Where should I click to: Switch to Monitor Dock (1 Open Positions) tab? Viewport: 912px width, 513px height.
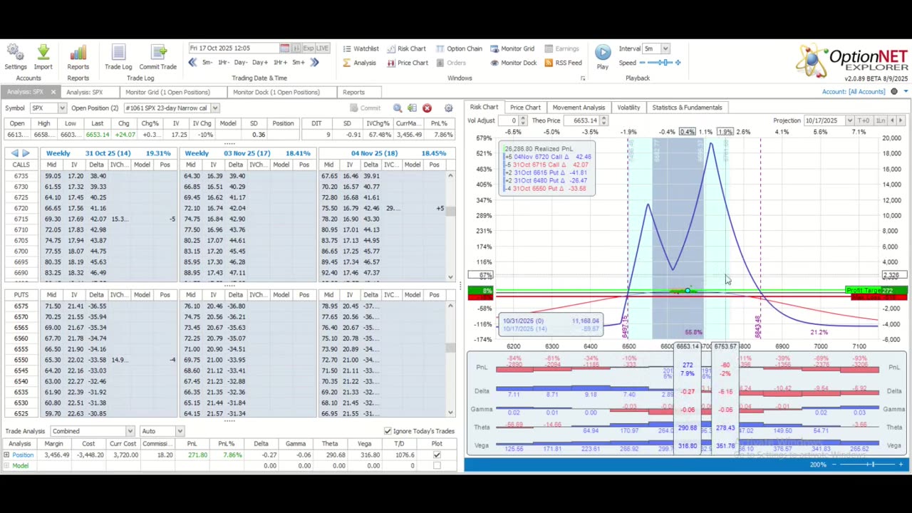point(276,93)
